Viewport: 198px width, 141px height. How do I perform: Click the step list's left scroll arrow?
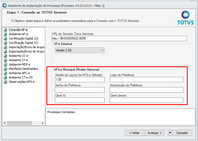[5, 123]
